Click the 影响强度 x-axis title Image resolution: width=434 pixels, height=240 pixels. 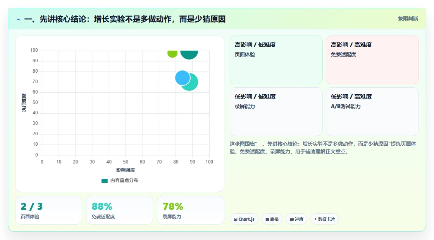126,170
